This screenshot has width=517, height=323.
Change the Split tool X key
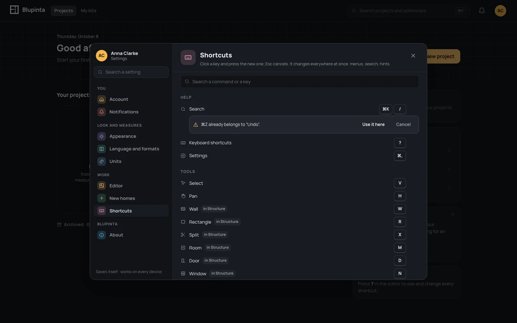400,235
